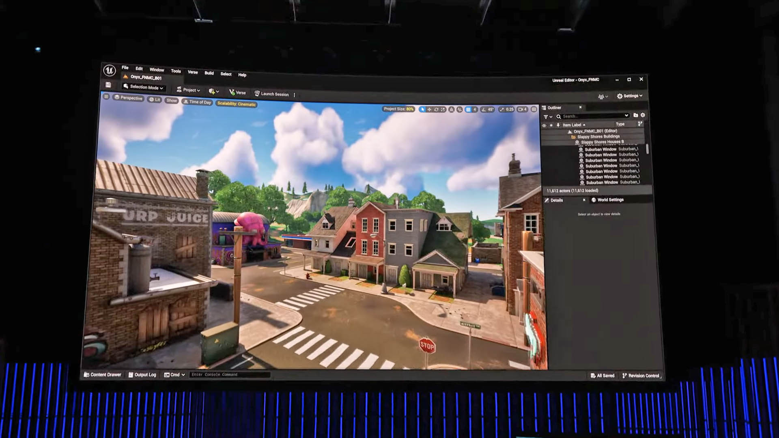
Task: Open the Tools menu
Action: point(176,71)
